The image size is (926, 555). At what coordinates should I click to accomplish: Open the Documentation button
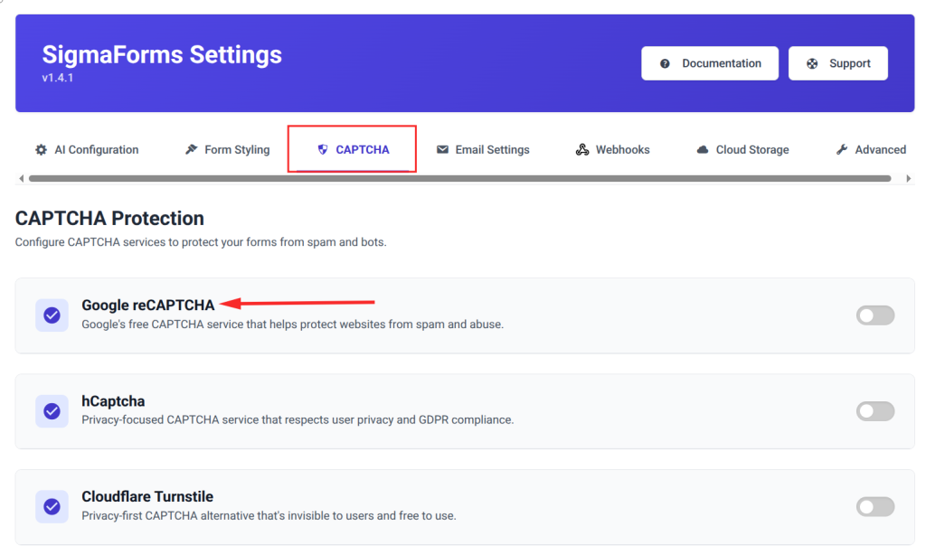click(710, 63)
